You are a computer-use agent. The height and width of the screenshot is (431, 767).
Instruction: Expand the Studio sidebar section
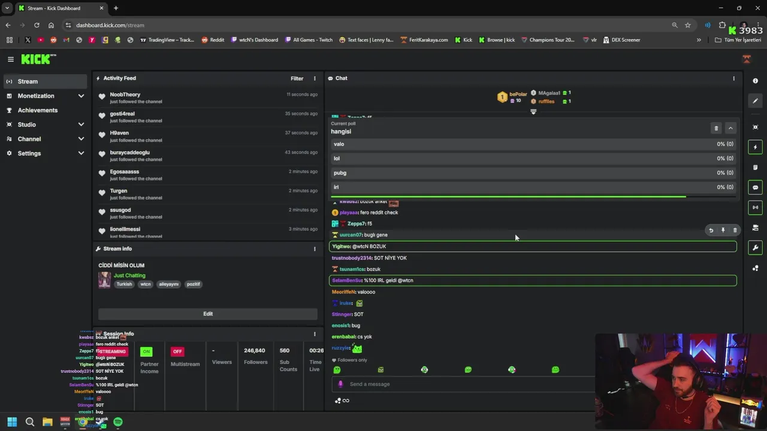(x=45, y=125)
